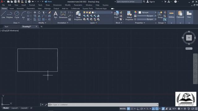Select the Polyline tool
This screenshot has width=198, height=111.
10,14
